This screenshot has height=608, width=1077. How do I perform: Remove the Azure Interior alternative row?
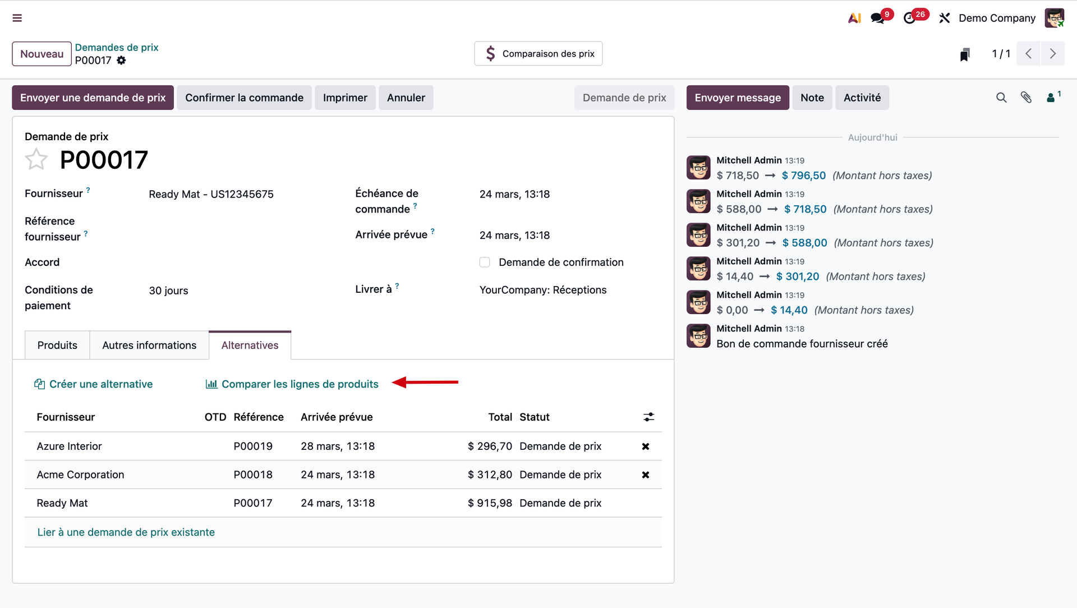pos(646,446)
